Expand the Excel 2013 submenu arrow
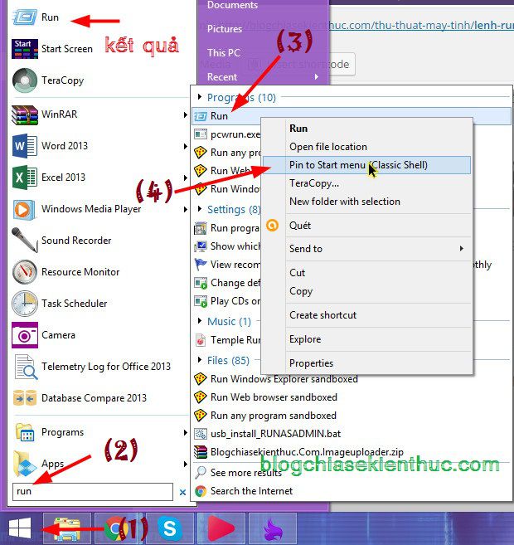 [185, 178]
